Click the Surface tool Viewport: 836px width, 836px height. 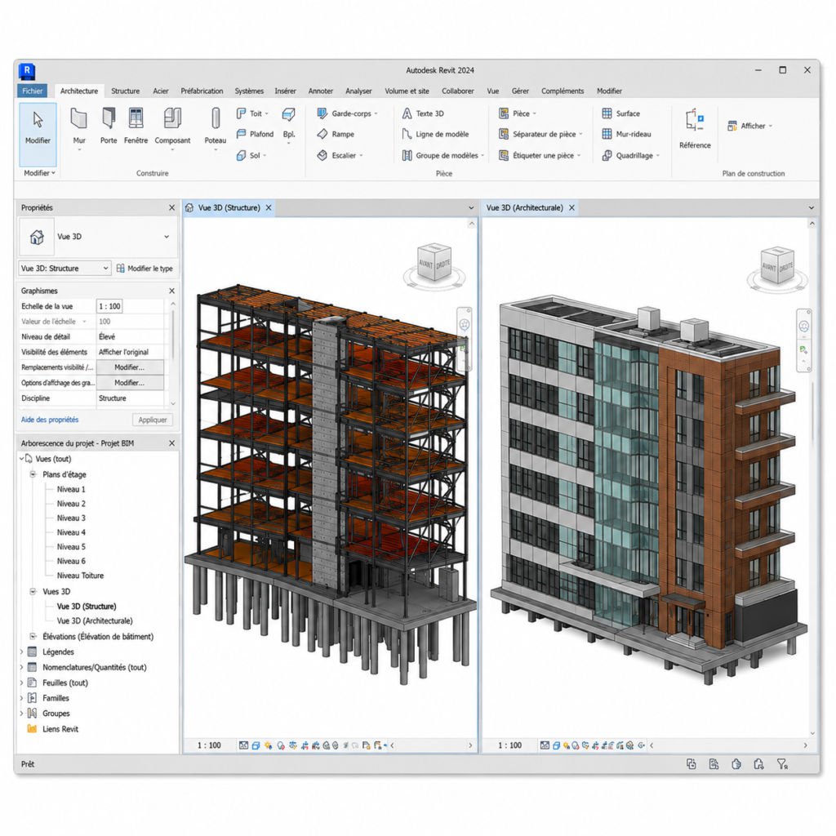point(621,113)
